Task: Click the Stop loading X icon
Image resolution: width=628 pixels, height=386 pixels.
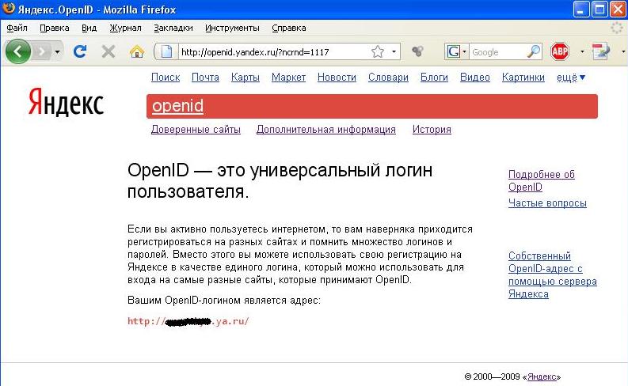Action: 108,51
